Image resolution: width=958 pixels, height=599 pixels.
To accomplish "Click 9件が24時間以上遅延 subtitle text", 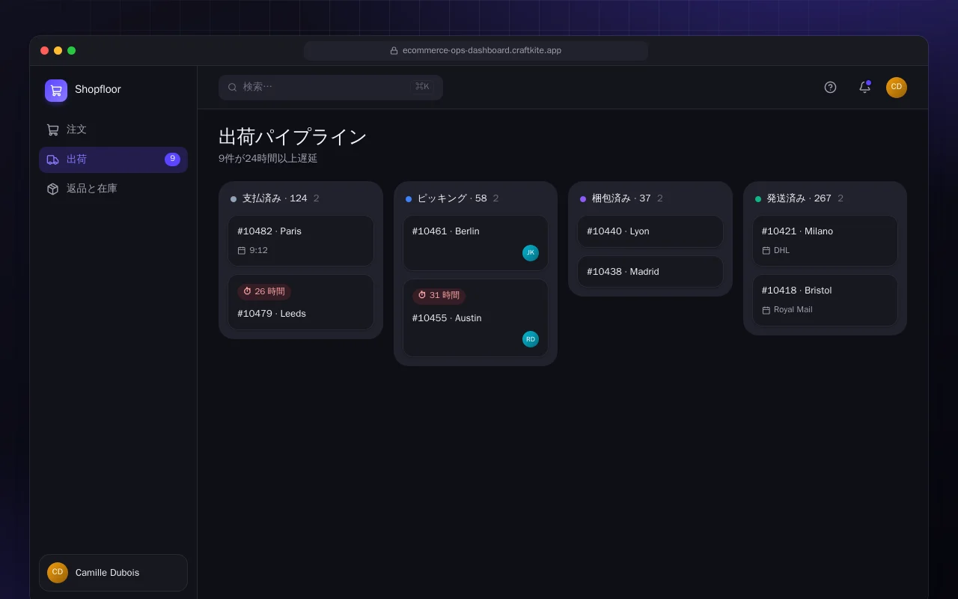I will coord(268,159).
